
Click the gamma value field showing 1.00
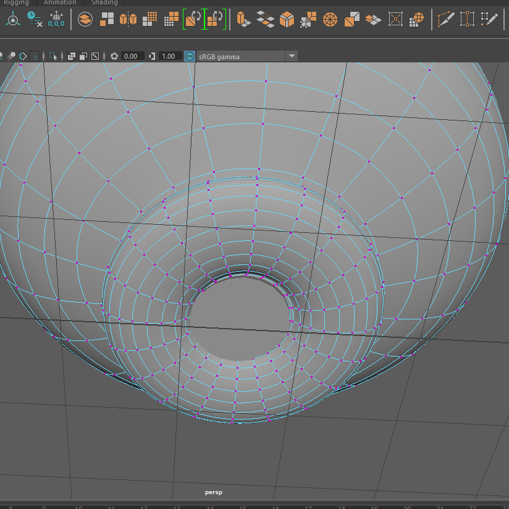[168, 56]
